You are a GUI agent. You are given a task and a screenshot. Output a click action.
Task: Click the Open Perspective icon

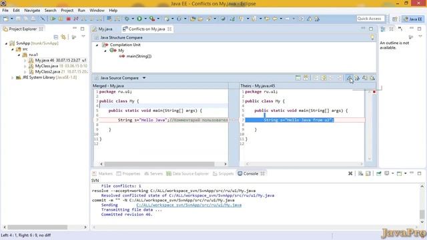coord(394,19)
